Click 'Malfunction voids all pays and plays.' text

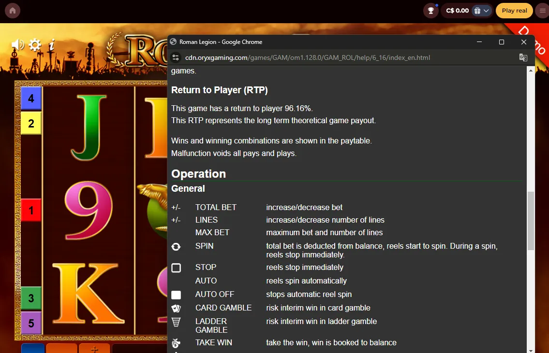pos(234,153)
